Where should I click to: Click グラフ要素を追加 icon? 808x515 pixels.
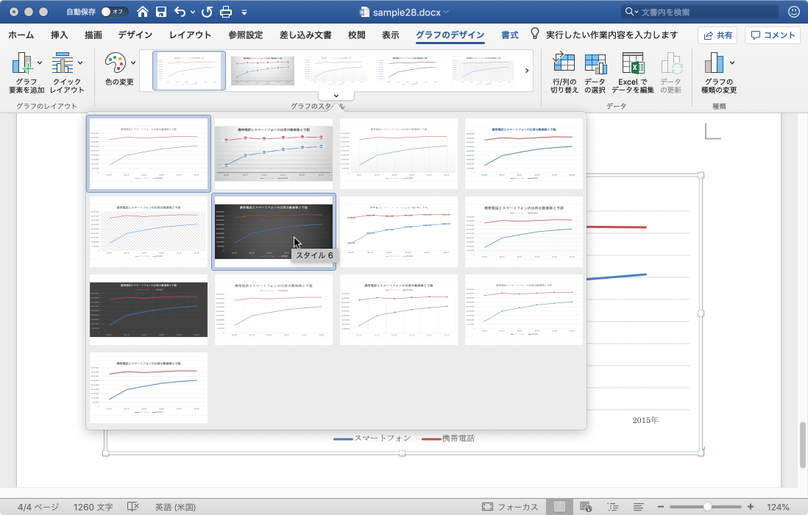pyautogui.click(x=22, y=64)
